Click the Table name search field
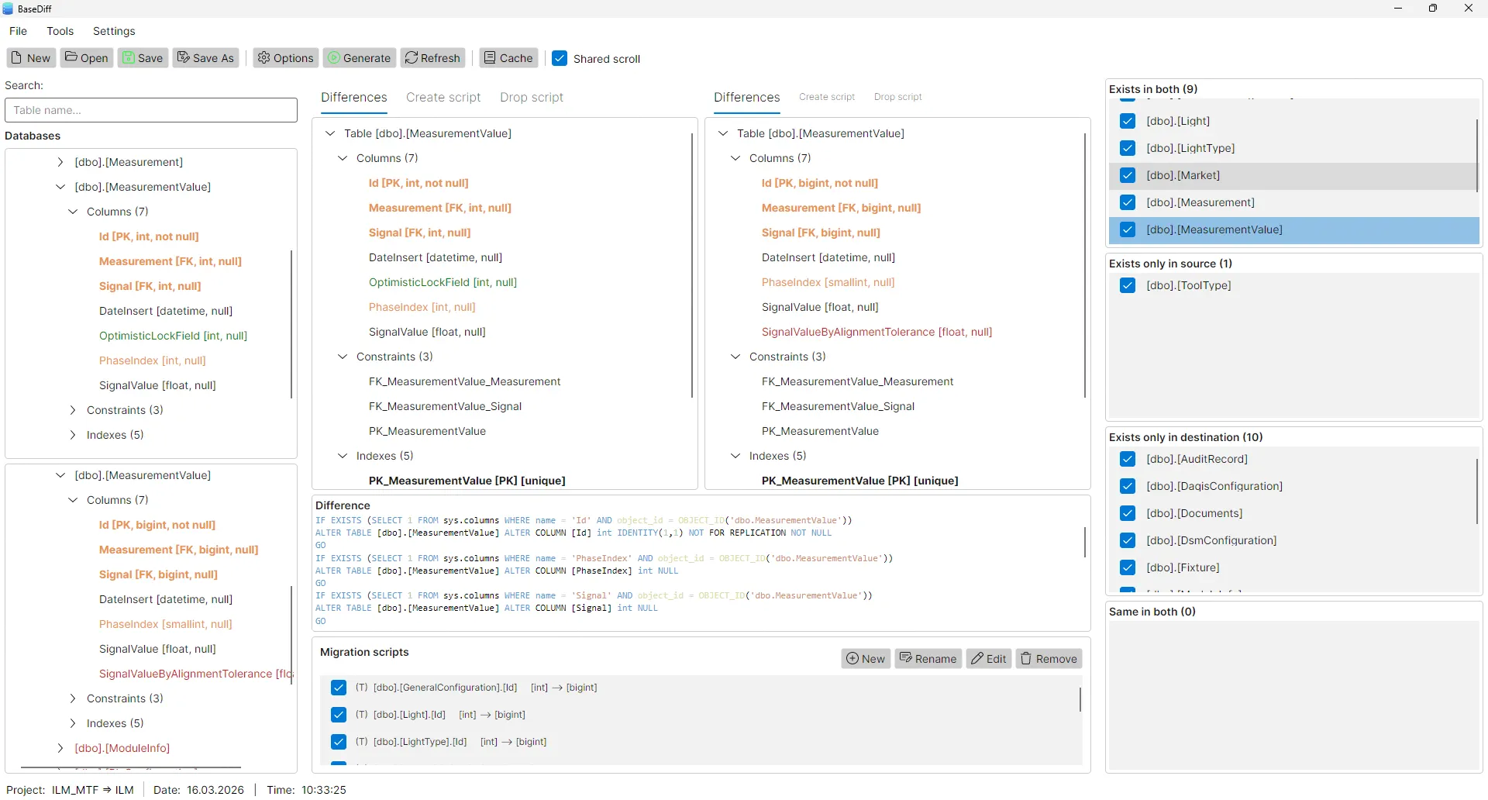 (150, 110)
